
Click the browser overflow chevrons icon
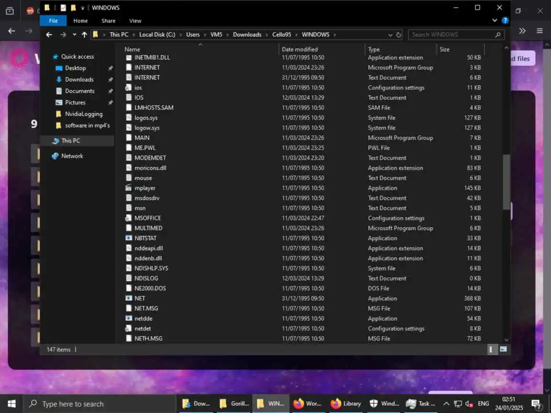point(522,31)
